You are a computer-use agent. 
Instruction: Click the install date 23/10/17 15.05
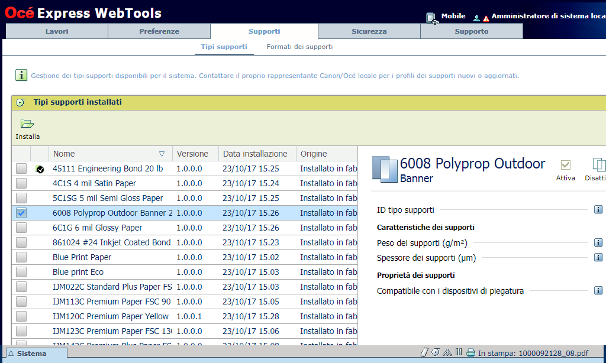[251, 302]
